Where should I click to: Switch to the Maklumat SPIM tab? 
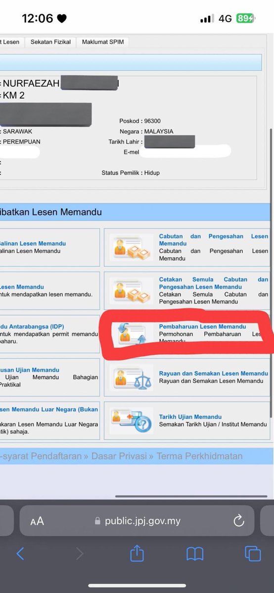103,42
